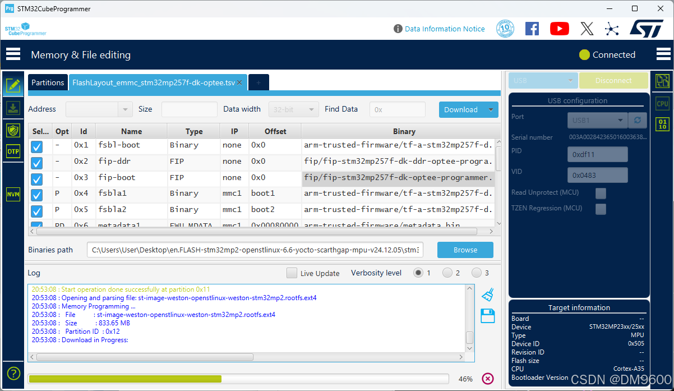Image resolution: width=674 pixels, height=391 pixels.
Task: Click the PID field 0xdf11
Action: [597, 154]
